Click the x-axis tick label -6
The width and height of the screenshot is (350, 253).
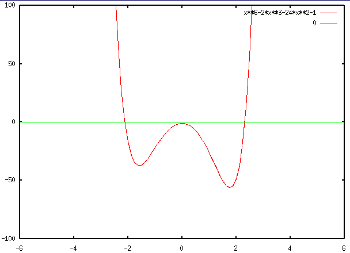coord(20,248)
